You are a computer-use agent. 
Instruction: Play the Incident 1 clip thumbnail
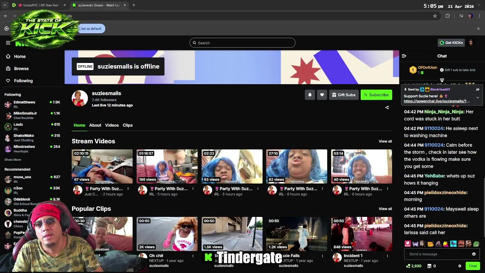(361, 234)
